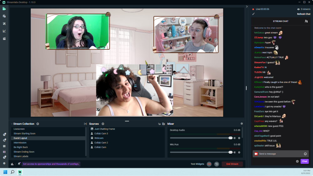Click the panel resize handle below preview
Screen dimensions: 313x176
(x=127, y=121)
